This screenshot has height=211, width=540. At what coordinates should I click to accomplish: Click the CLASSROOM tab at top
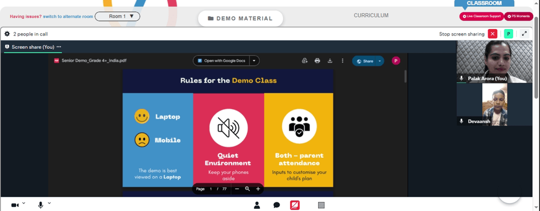[x=484, y=3]
